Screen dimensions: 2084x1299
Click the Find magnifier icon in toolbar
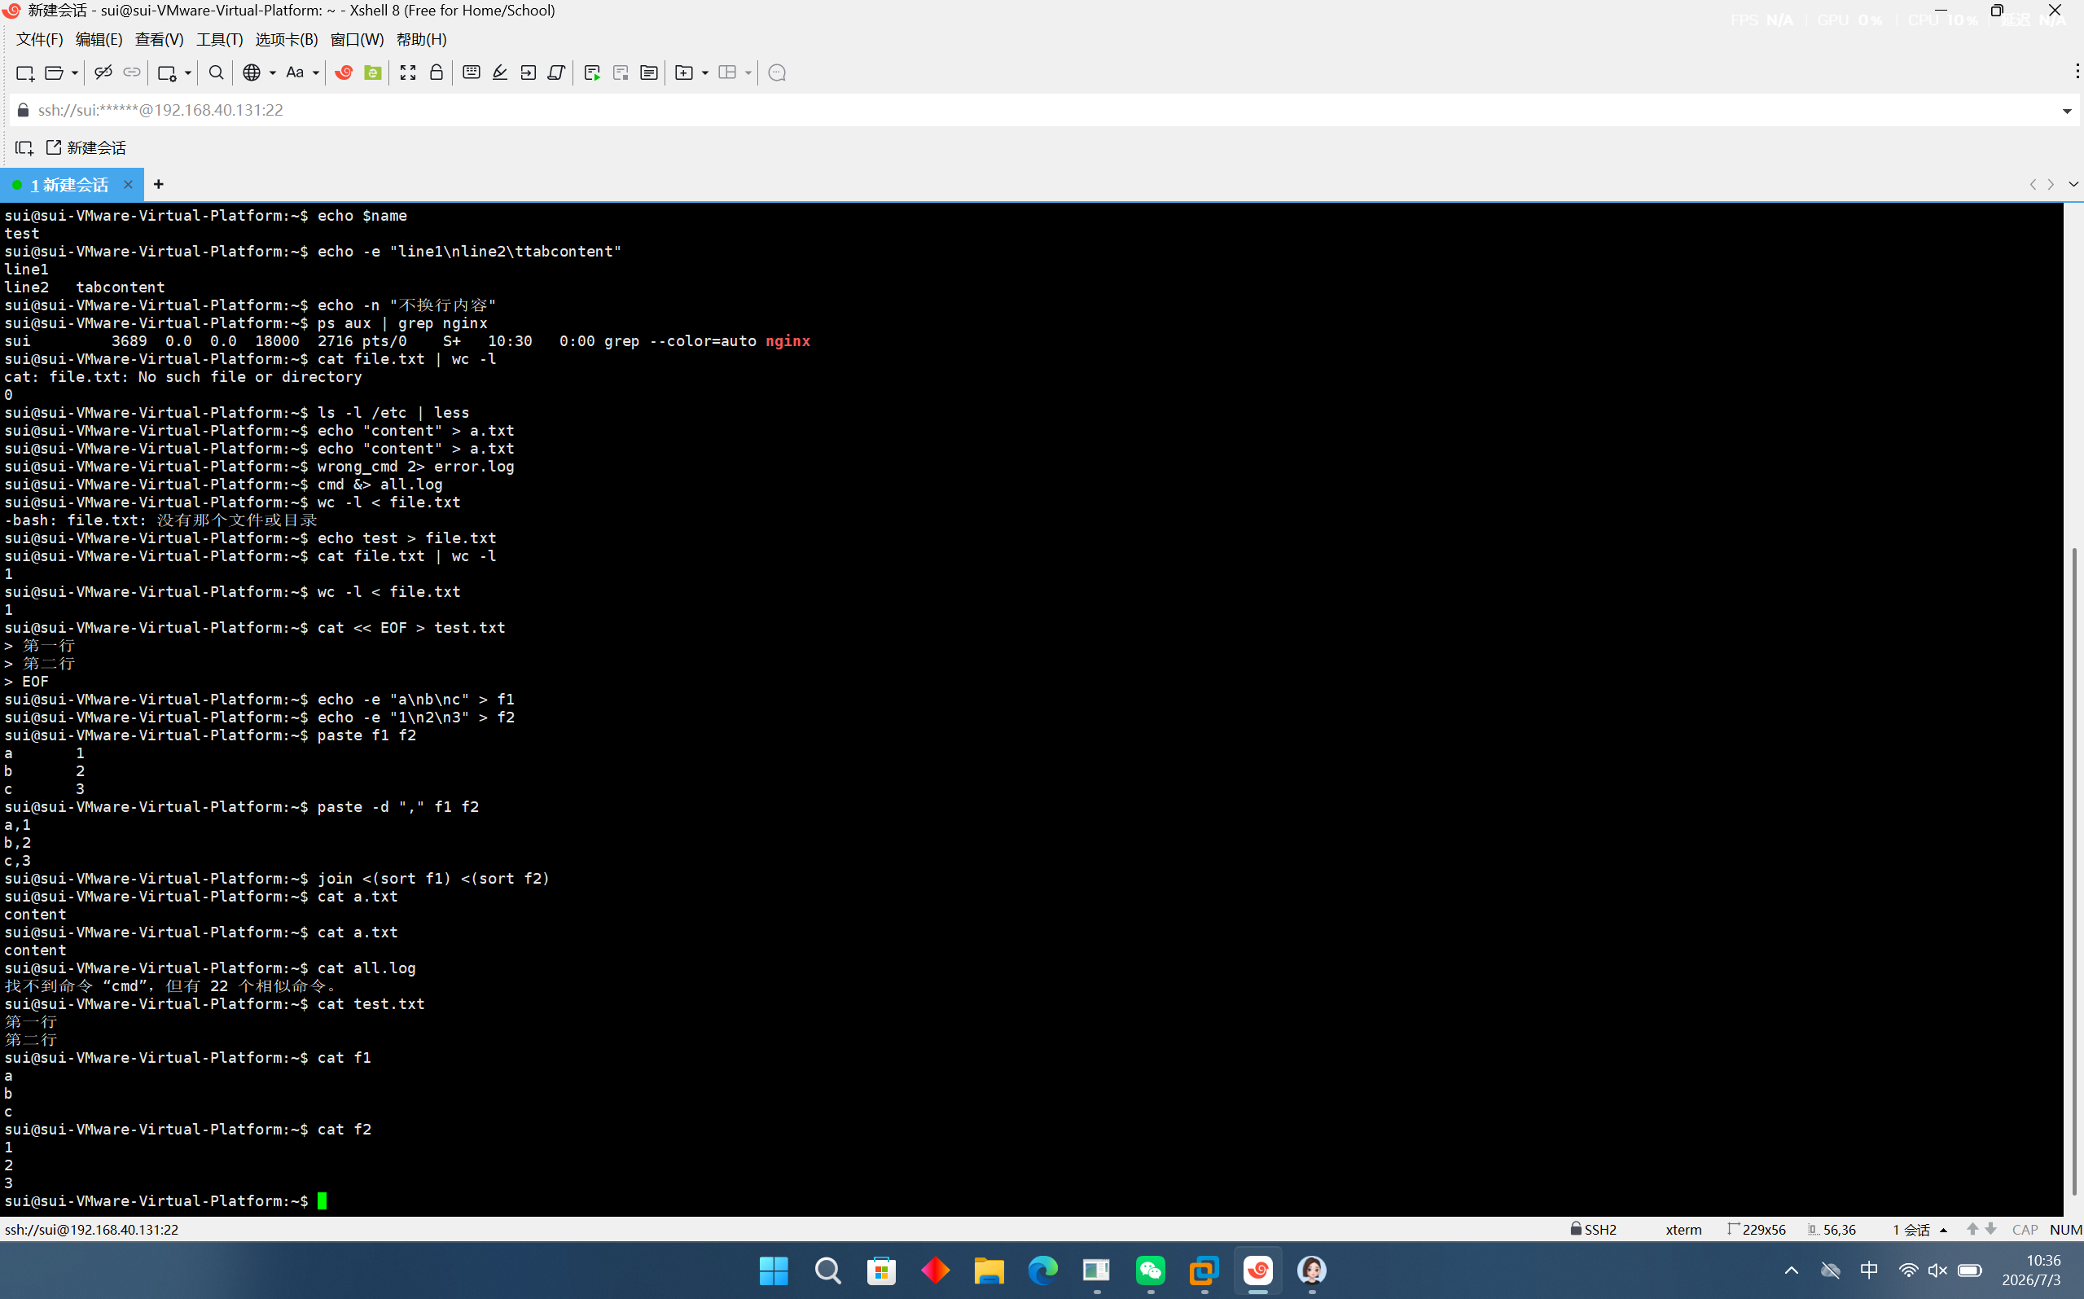pos(217,73)
